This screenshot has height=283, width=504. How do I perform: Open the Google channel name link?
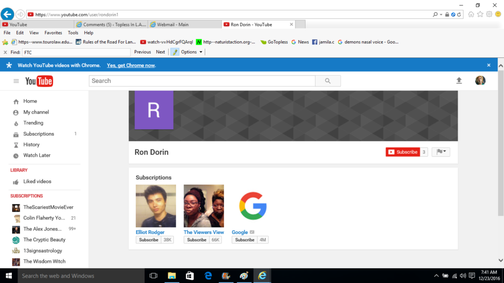240,232
